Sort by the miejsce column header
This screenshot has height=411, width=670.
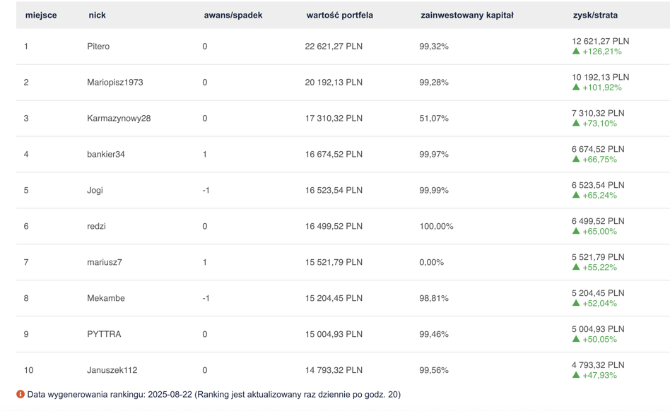[41, 16]
